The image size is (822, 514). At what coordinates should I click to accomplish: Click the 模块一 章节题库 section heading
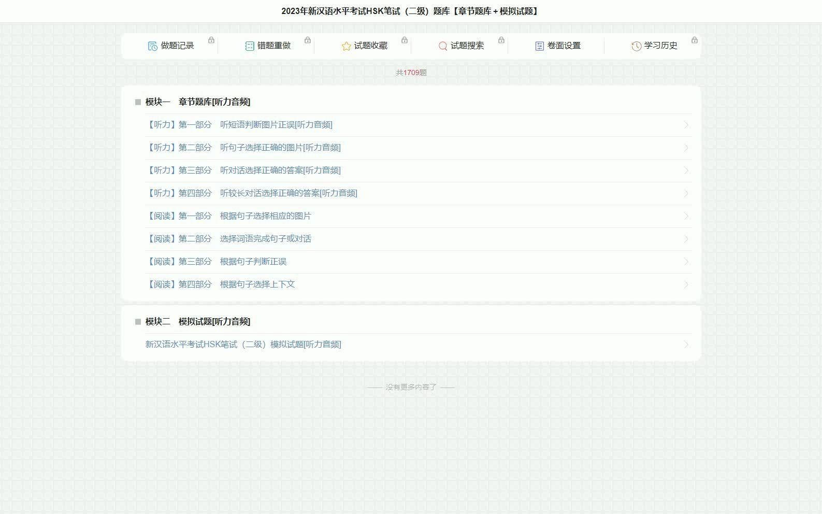[198, 102]
